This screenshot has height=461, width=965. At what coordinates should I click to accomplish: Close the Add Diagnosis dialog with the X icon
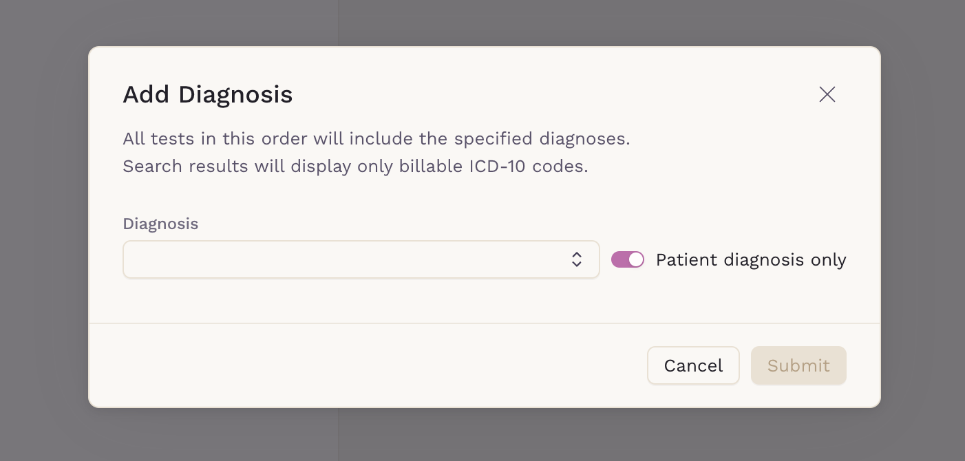[x=827, y=94]
